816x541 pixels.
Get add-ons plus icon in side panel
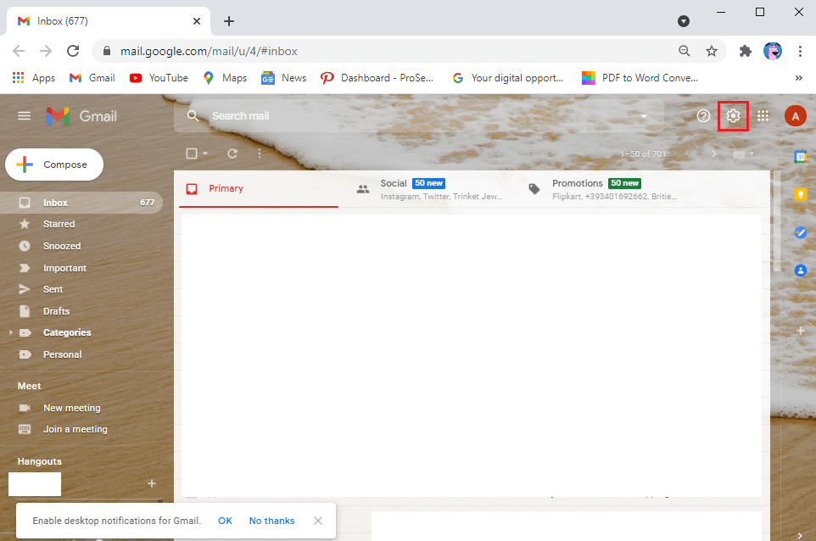point(801,331)
